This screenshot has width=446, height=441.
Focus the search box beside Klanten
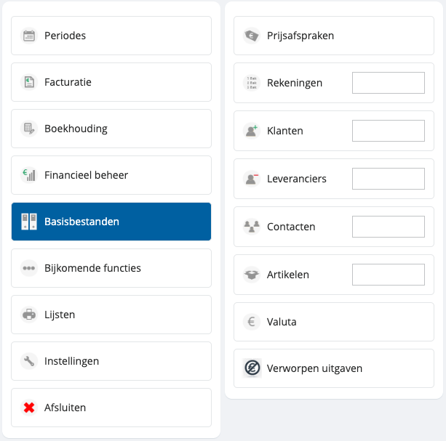tap(388, 131)
